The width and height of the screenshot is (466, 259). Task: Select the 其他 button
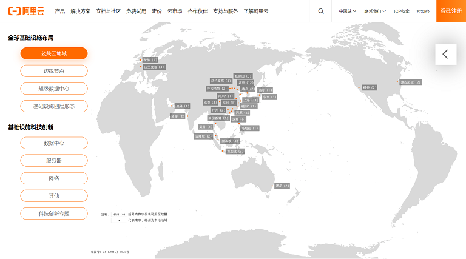54,196
